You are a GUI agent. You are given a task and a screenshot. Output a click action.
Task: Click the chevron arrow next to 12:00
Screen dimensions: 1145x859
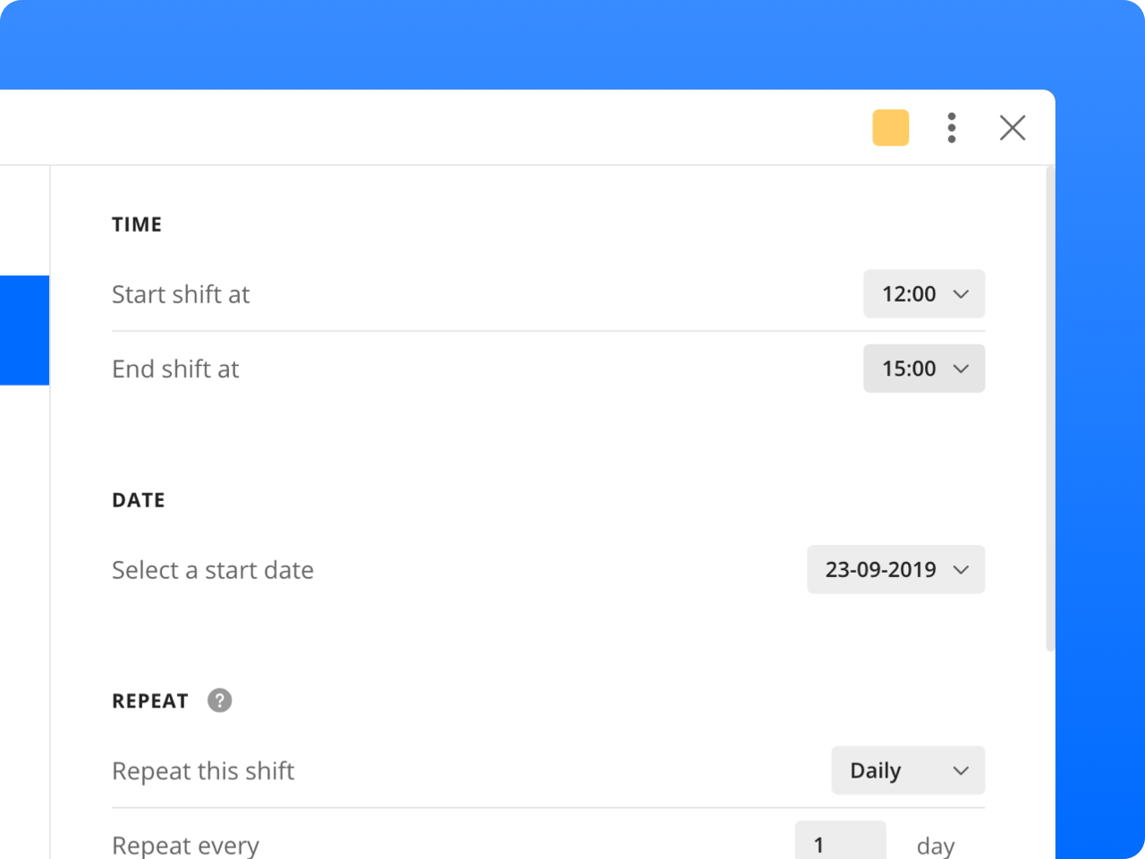coord(962,293)
